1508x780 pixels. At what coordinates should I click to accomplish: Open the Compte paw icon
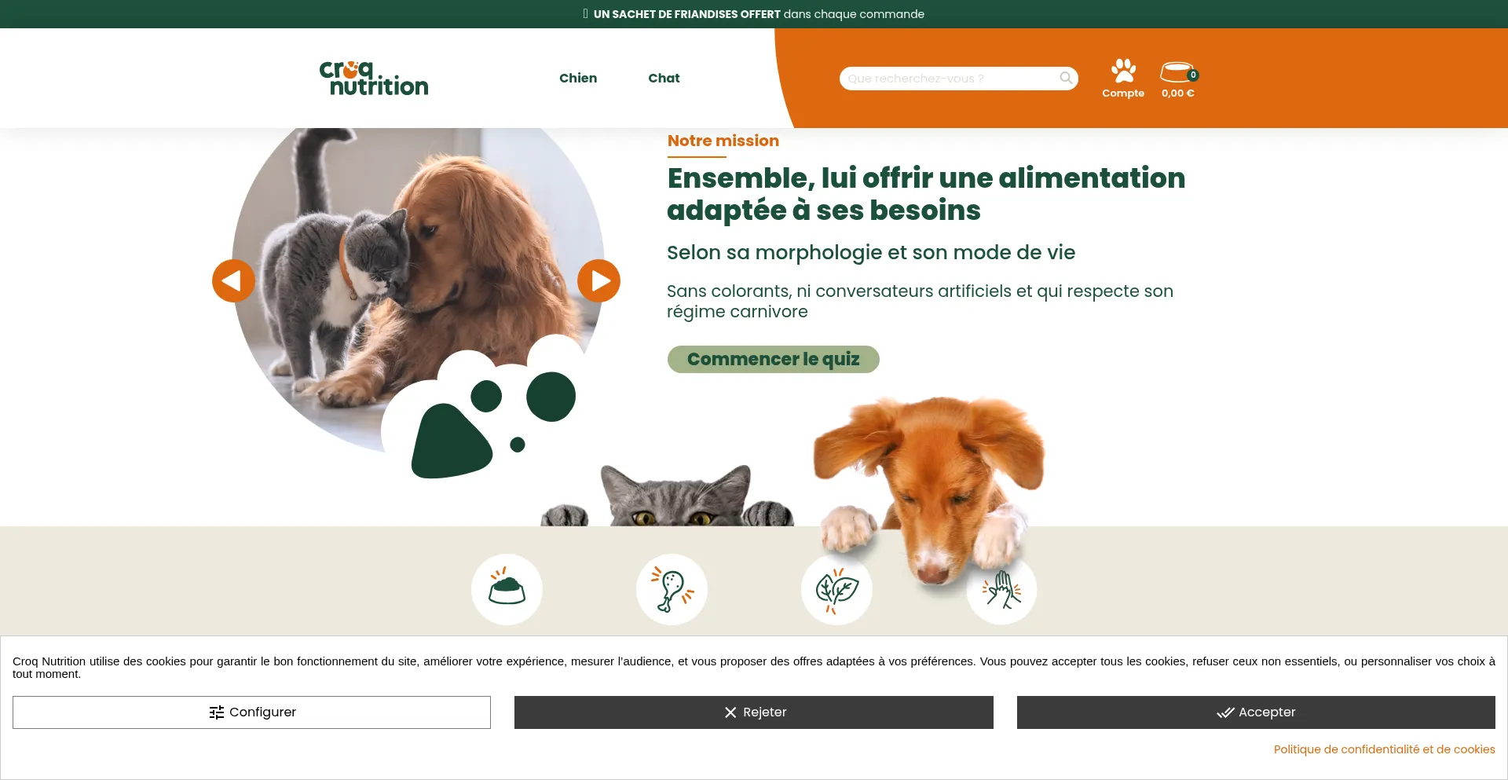[x=1123, y=71]
